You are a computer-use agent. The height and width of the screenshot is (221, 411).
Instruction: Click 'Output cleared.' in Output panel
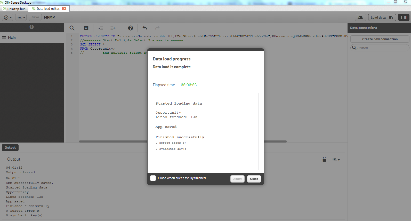[x=21, y=172]
